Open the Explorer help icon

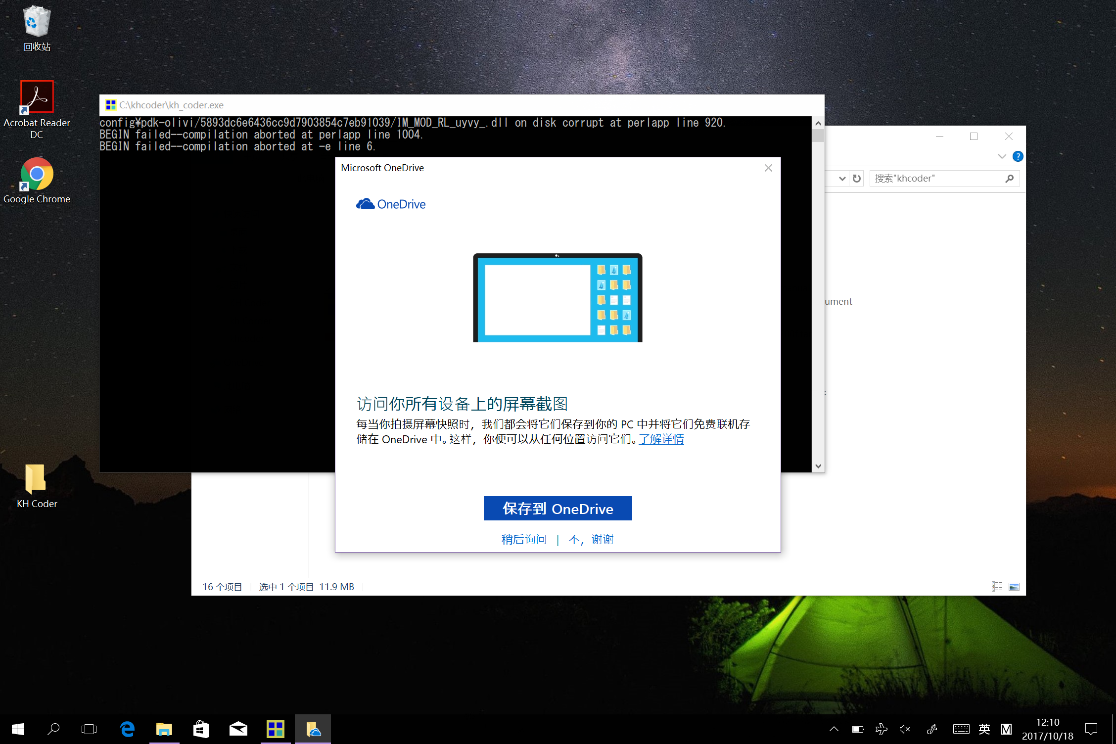click(x=1018, y=156)
